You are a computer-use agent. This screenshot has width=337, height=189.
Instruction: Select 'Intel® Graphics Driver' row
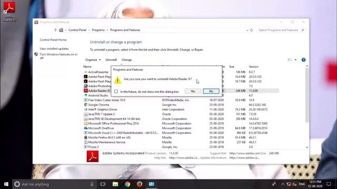point(181,110)
